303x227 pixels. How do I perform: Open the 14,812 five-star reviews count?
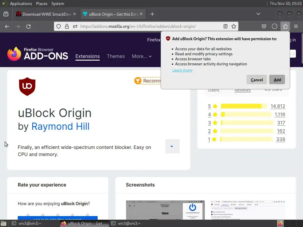coord(278,106)
